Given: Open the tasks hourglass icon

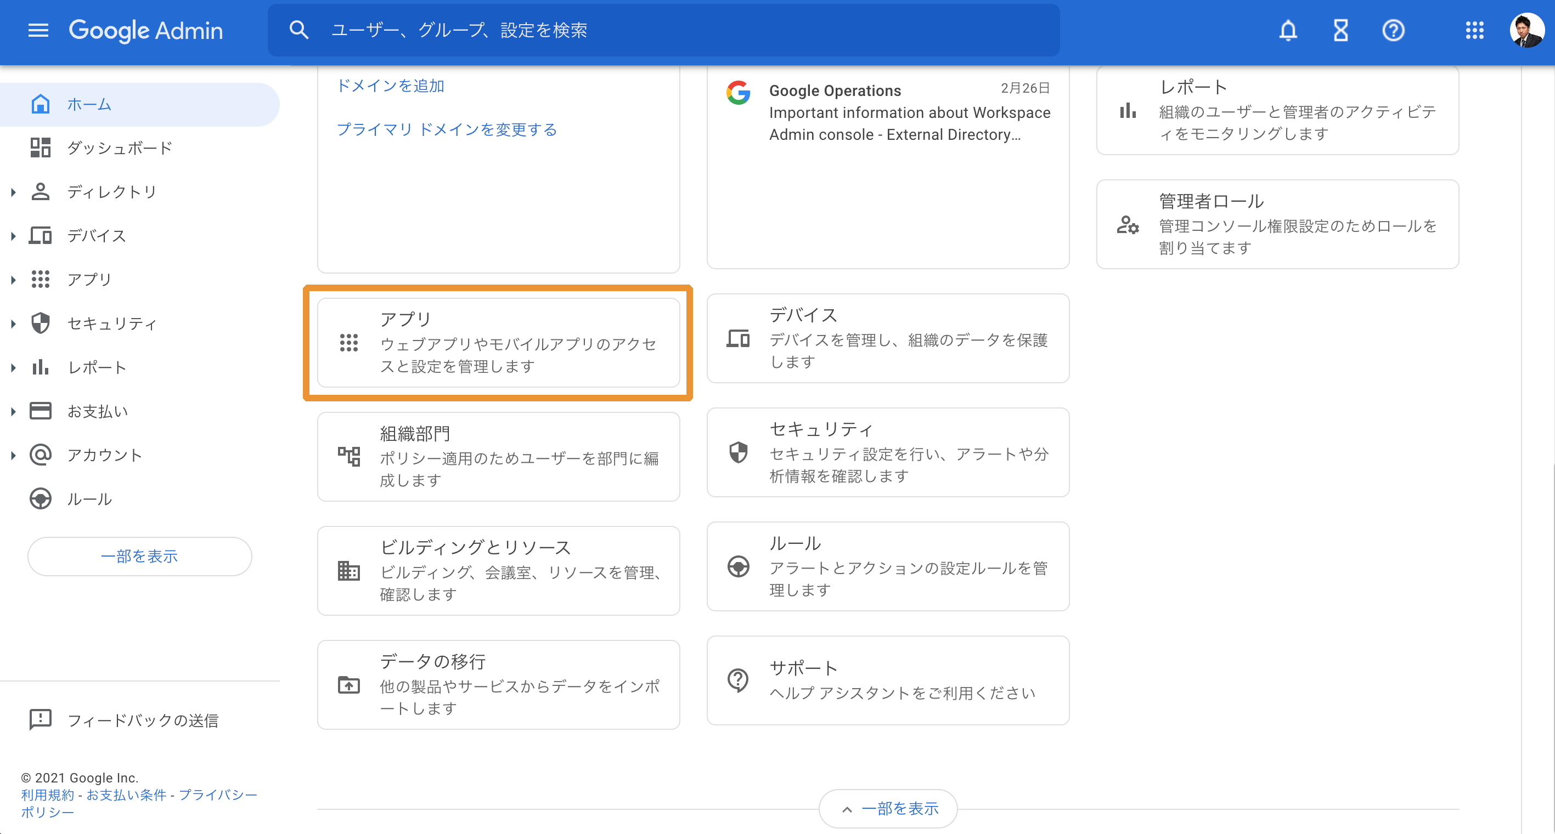Looking at the screenshot, I should (1340, 30).
